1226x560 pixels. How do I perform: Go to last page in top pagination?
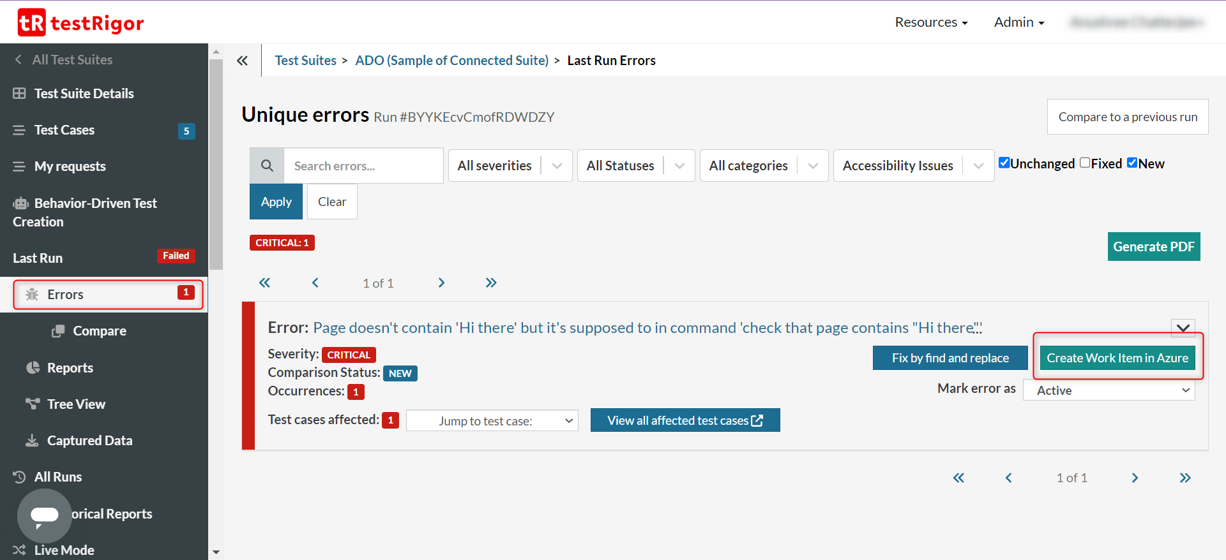[490, 283]
